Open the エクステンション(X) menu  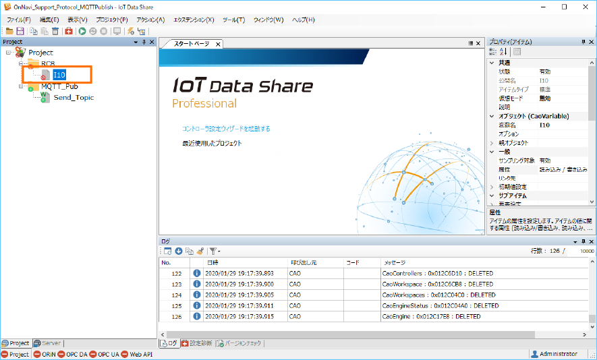[194, 20]
